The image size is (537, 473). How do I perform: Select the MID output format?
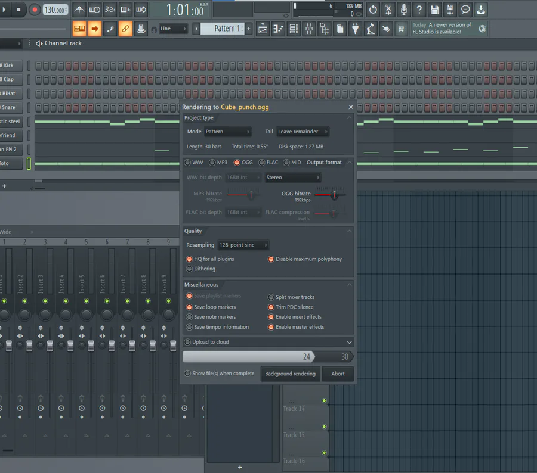(x=286, y=163)
